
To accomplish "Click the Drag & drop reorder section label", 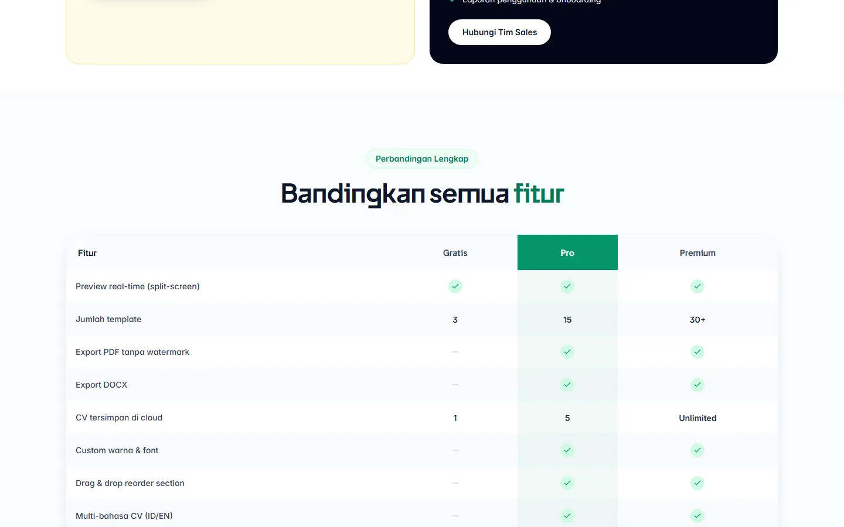I will coord(130,483).
